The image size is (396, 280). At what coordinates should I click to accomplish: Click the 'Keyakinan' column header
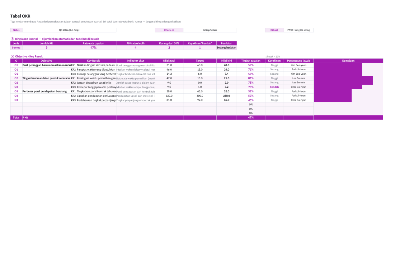tap(274, 61)
